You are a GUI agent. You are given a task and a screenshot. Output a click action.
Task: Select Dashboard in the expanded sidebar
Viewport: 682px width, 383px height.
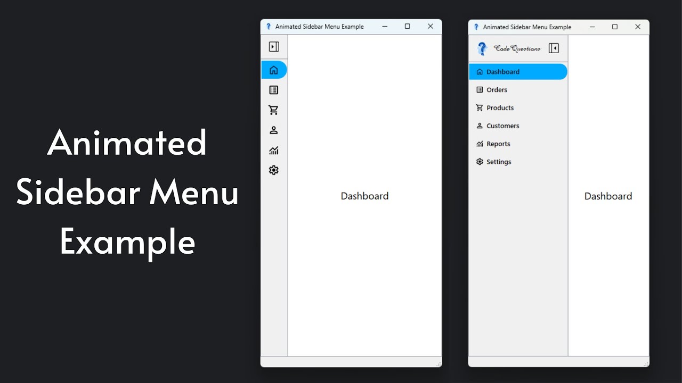point(518,72)
